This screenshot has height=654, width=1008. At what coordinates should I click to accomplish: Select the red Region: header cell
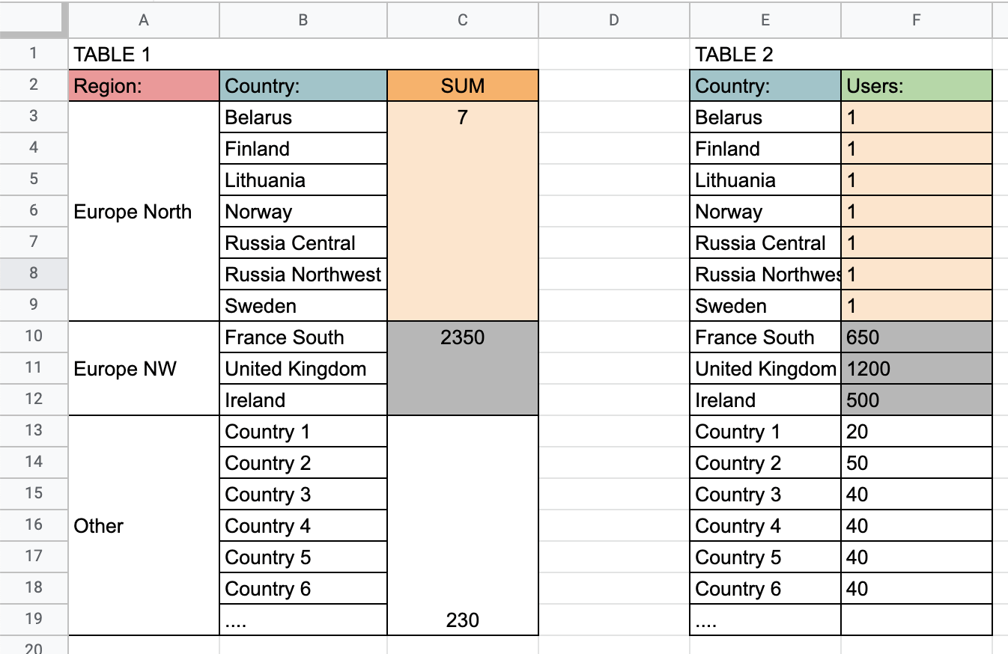click(144, 85)
